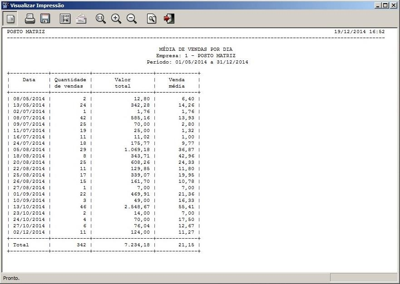The height and width of the screenshot is (284, 400).
Task: Select the date '10/09/2014'
Action: click(x=29, y=201)
